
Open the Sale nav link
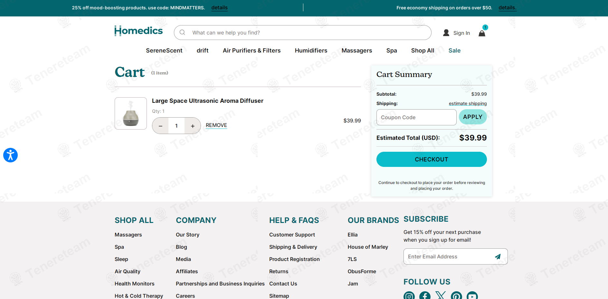pos(454,51)
